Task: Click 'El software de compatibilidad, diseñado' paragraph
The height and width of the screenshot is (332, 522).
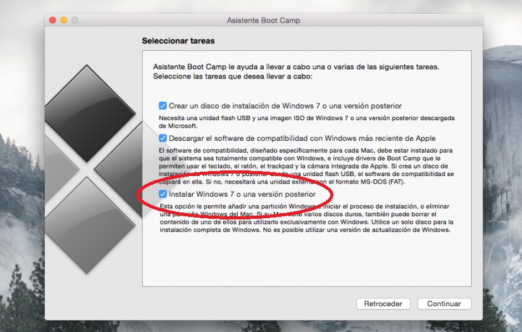Action: 306,166
